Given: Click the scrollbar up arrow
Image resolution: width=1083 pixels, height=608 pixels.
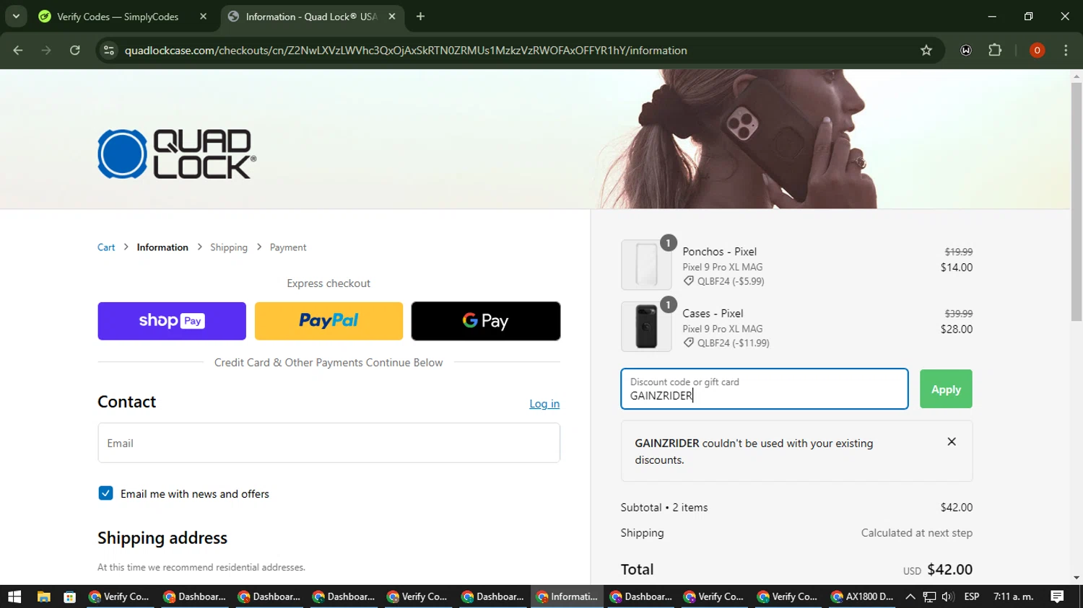Looking at the screenshot, I should coord(1077,76).
